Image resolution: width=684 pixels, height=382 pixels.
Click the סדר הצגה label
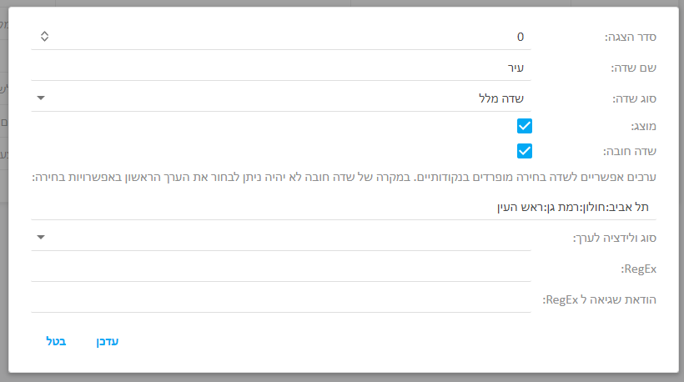pos(631,37)
